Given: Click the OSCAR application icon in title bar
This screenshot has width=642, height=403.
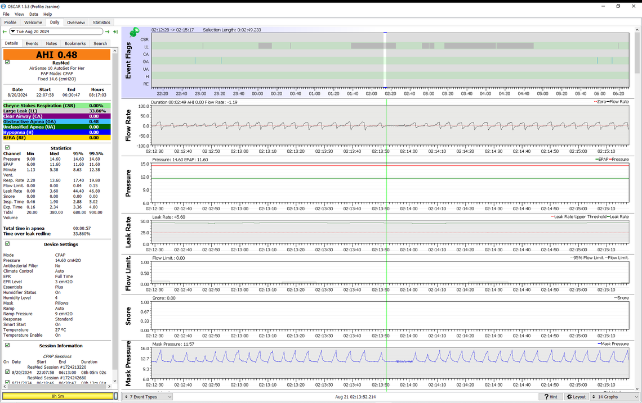Looking at the screenshot, I should (4, 7).
